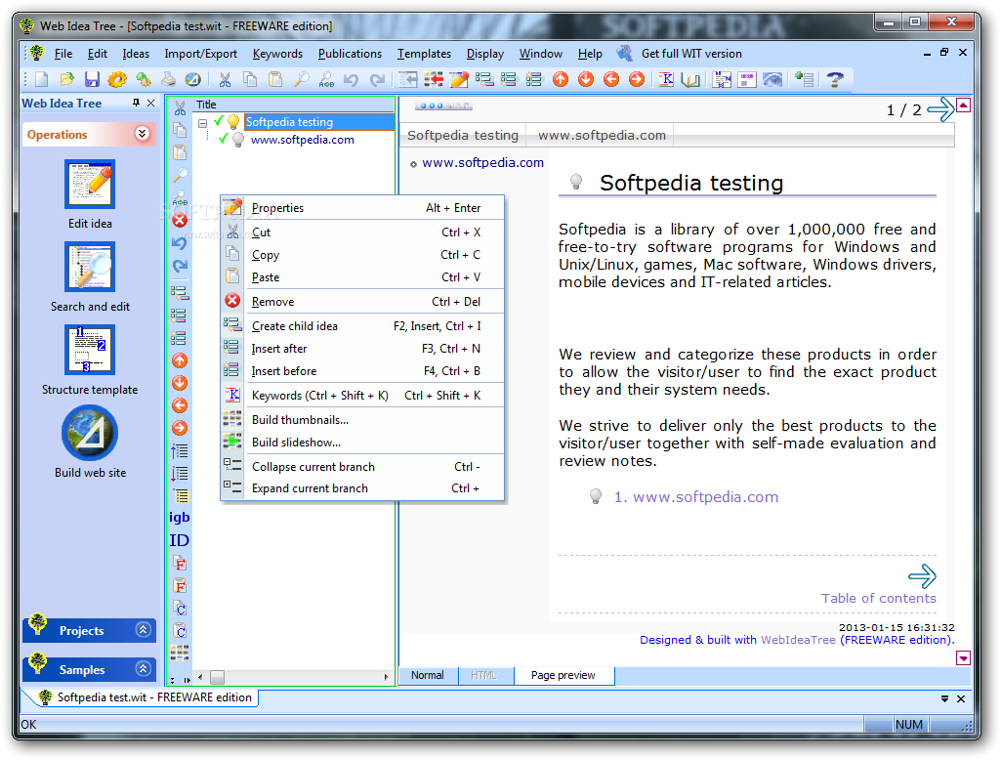Click the www.softpedia.com bullet link in the preview sidebar
The height and width of the screenshot is (760, 1001).
pos(482,162)
